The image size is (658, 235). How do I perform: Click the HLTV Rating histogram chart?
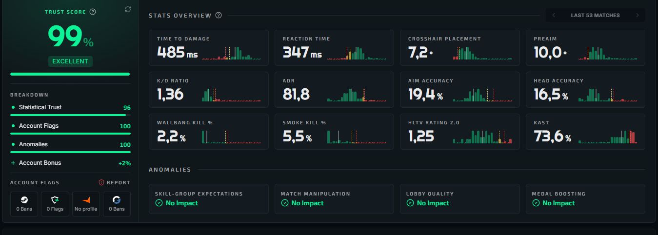(482, 137)
